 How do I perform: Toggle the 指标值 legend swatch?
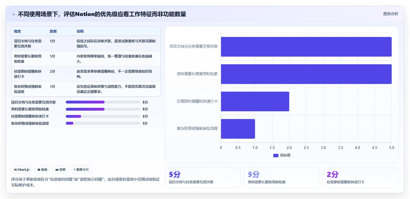click(x=276, y=155)
